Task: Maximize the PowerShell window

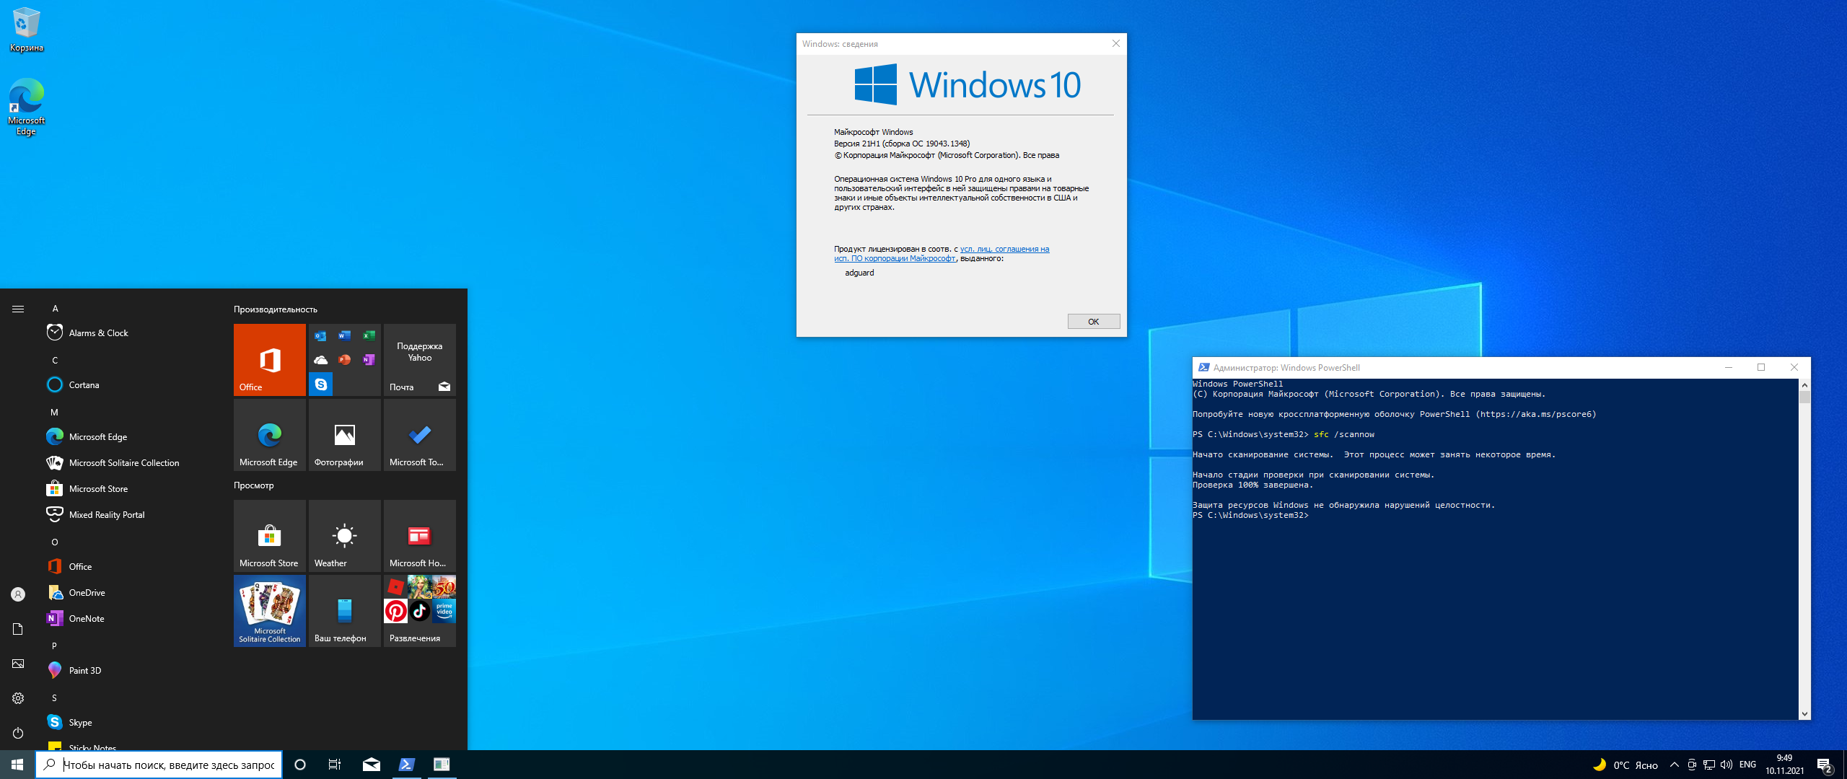Action: point(1761,367)
